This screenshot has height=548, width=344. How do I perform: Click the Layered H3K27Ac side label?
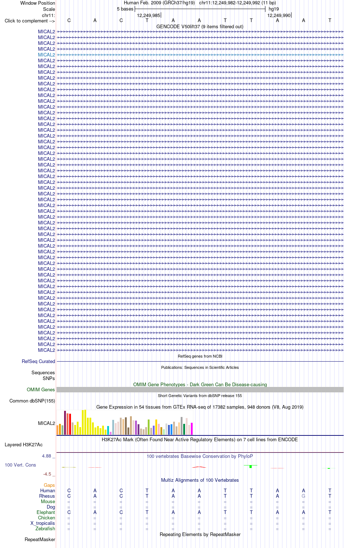tap(24, 444)
